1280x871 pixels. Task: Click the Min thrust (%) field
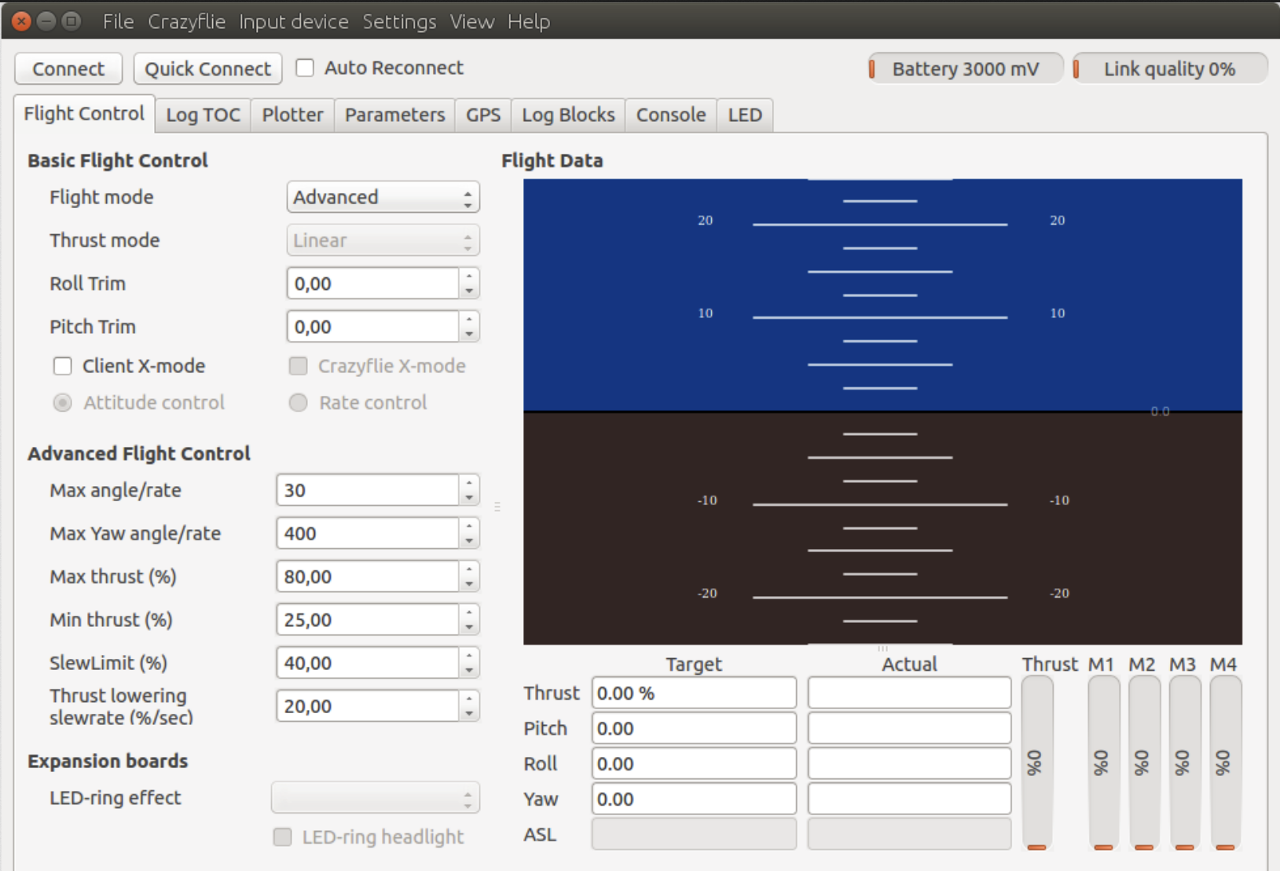click(378, 620)
